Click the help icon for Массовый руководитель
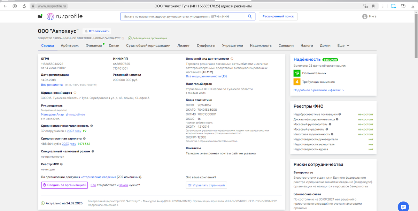 point(330,124)
